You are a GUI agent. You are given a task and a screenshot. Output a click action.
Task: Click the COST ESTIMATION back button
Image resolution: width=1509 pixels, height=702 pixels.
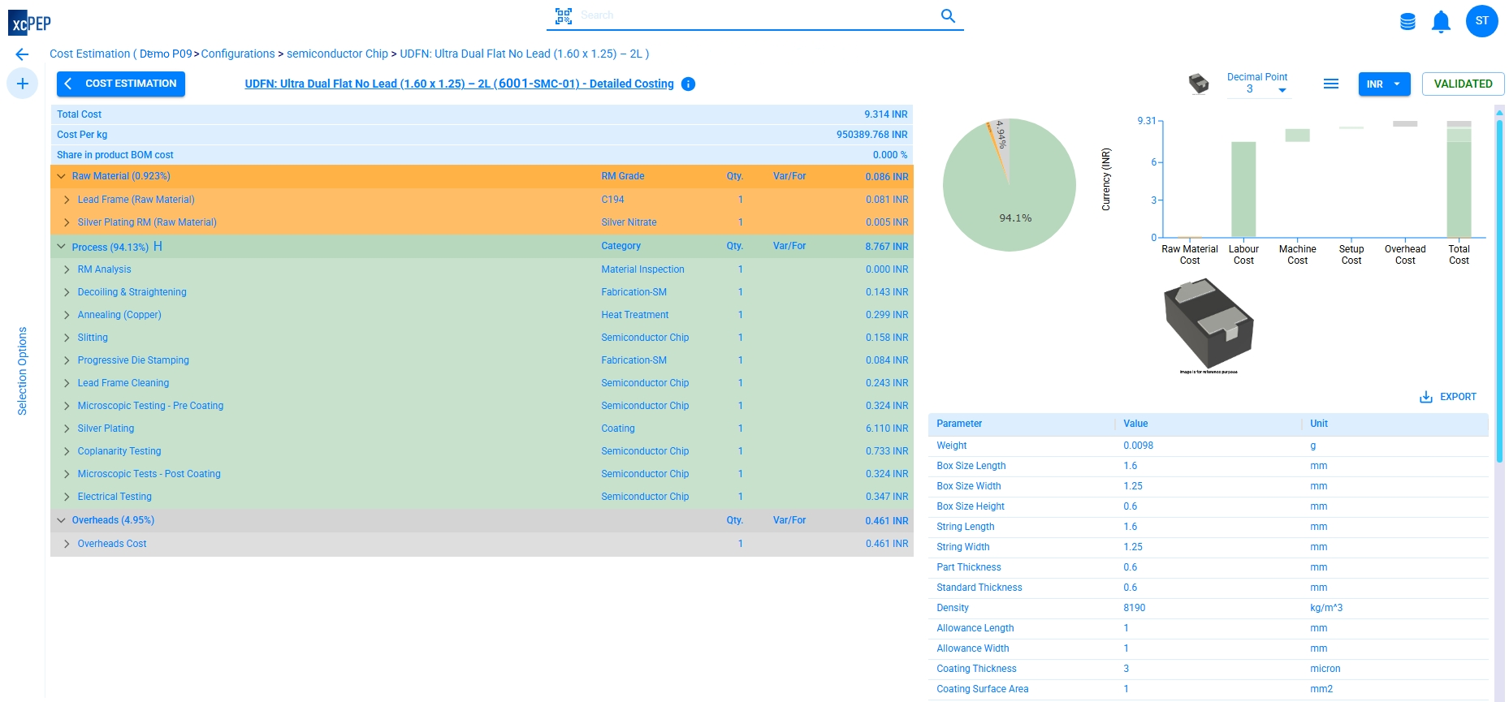121,84
